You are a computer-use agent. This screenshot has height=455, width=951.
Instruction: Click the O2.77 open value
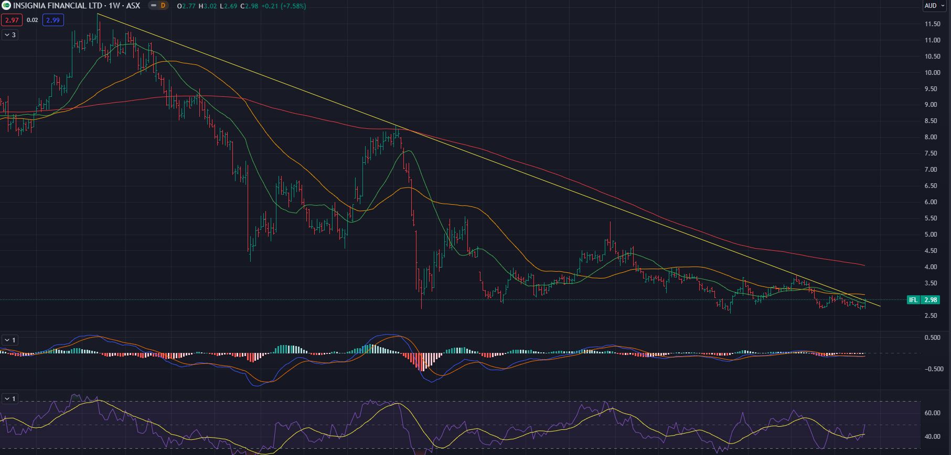[187, 6]
